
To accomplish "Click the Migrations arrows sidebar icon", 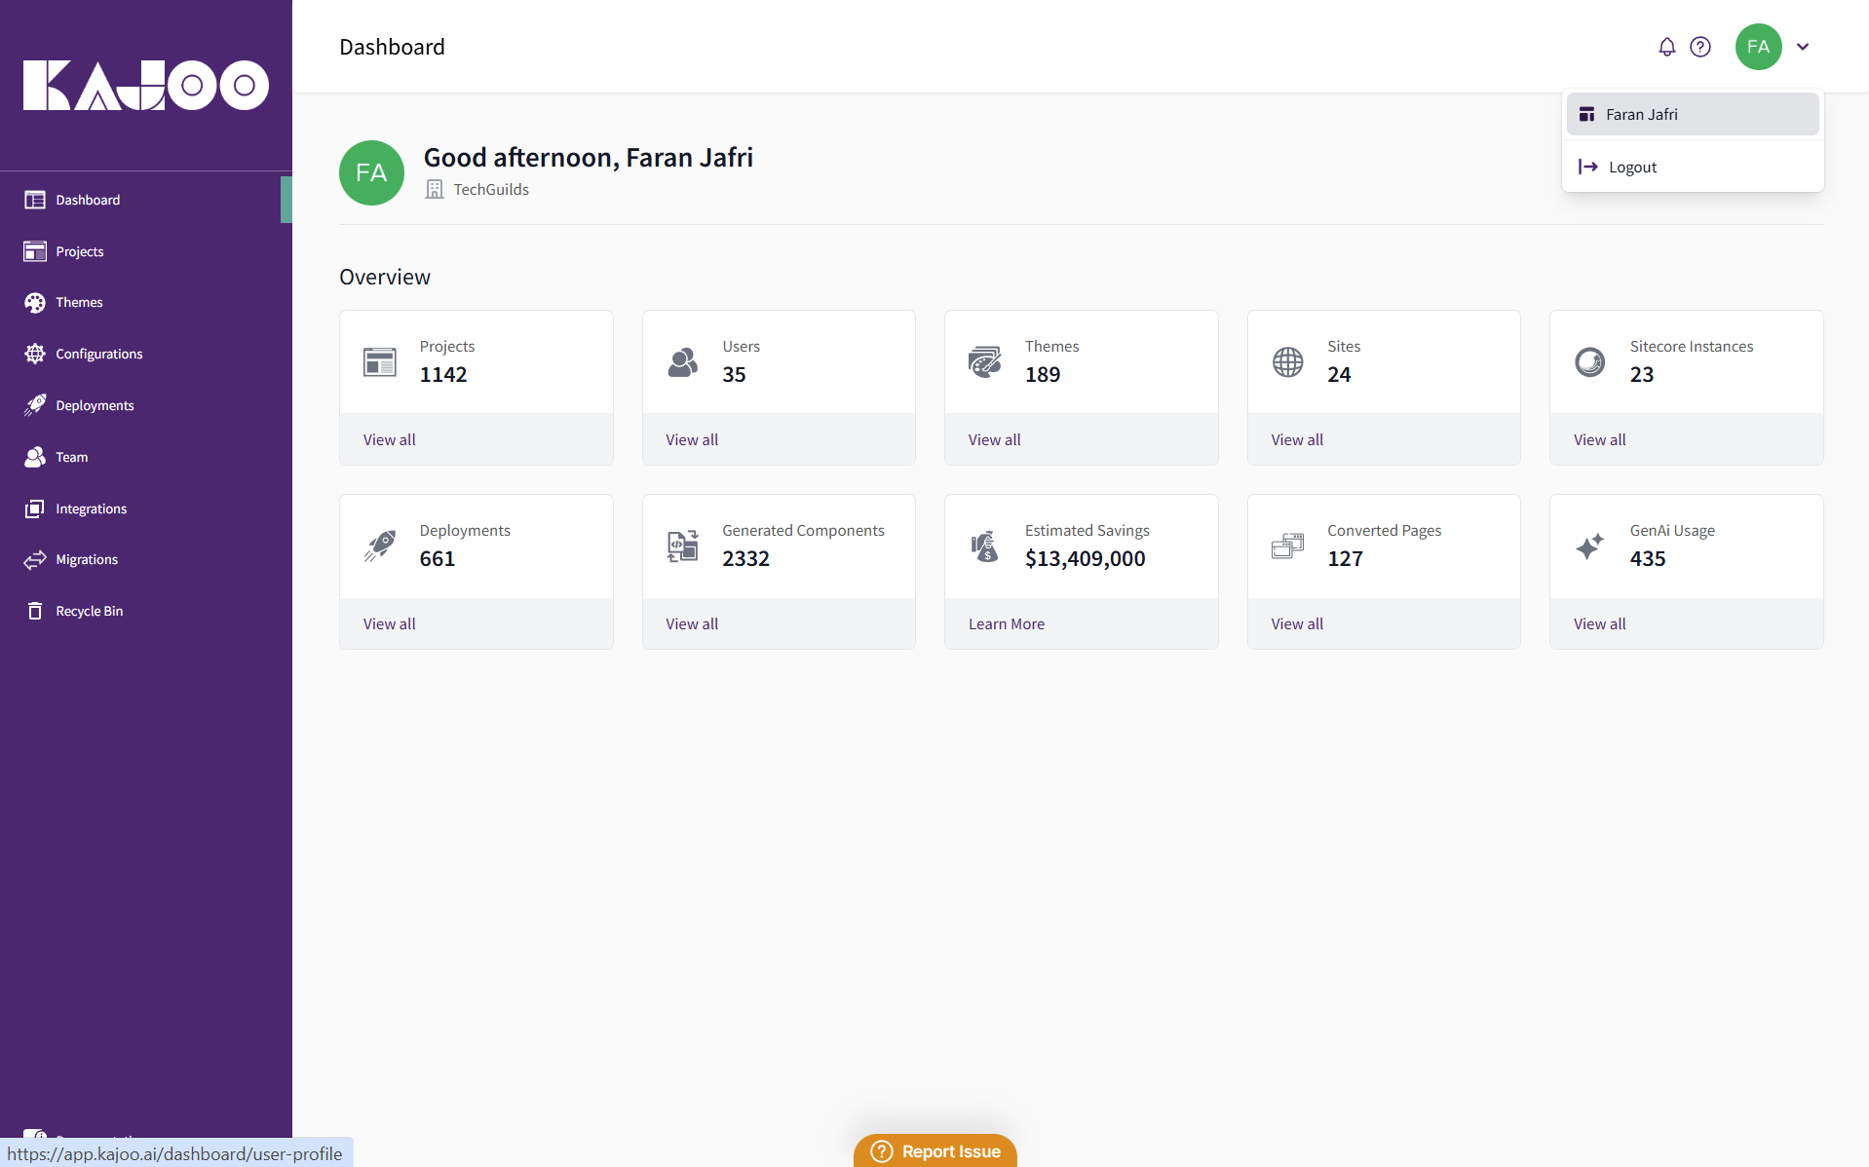I will pyautogui.click(x=35, y=559).
